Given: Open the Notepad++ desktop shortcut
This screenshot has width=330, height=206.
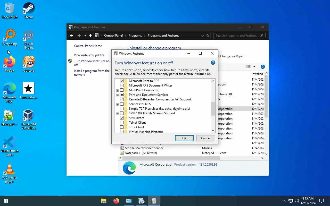Looking at the screenshot, I should click(10, 118).
